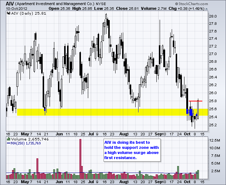Screen dimensions: 226x185
Task: Click the blue annotation about the support zone
Action: click(132, 150)
